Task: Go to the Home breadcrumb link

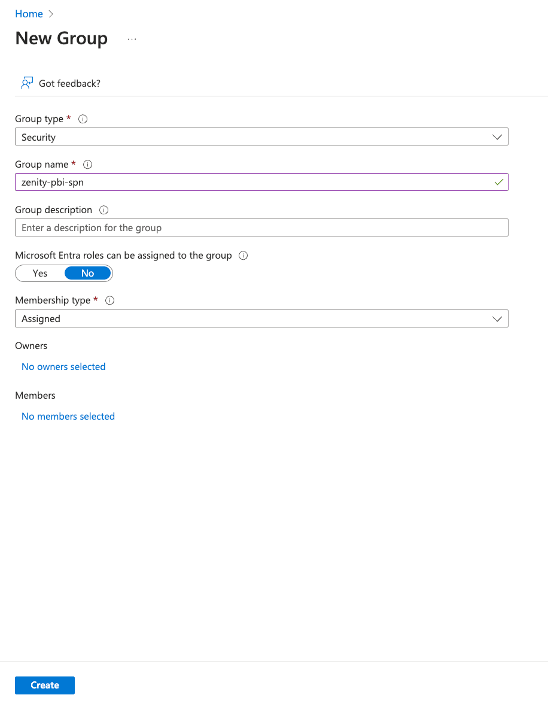Action: point(29,14)
